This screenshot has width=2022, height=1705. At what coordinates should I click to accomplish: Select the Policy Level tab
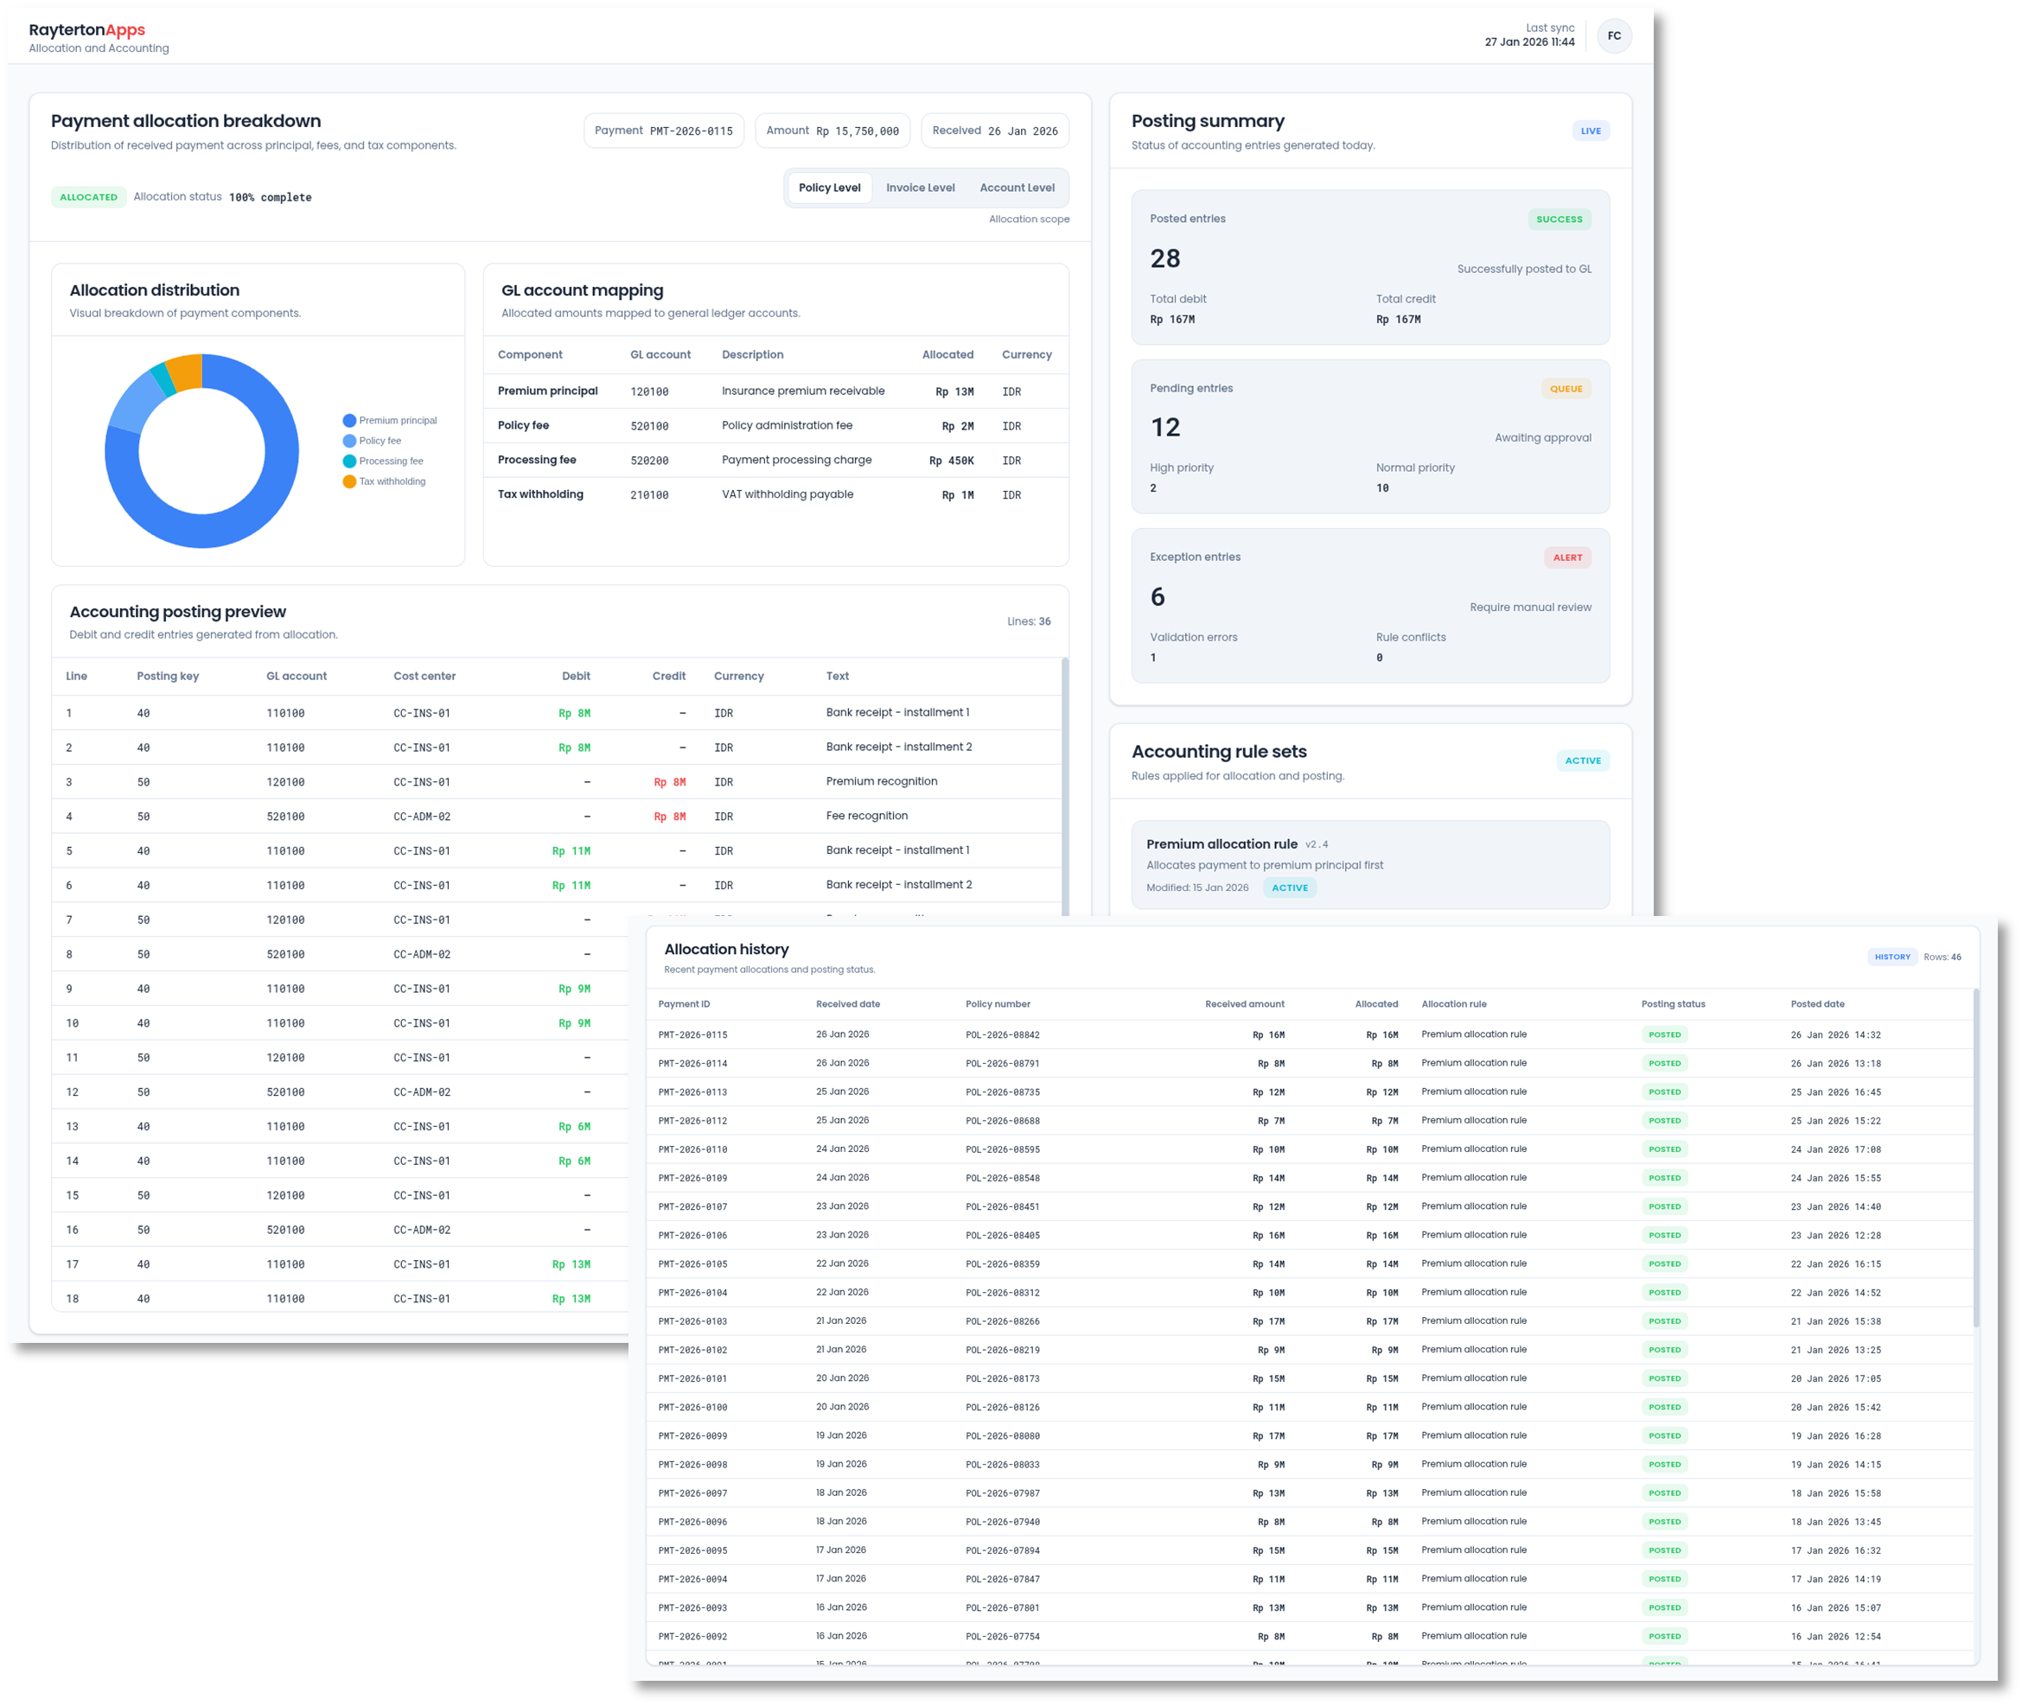point(829,188)
